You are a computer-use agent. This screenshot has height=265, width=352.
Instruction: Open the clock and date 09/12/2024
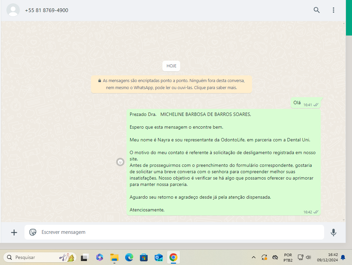pos(327,257)
